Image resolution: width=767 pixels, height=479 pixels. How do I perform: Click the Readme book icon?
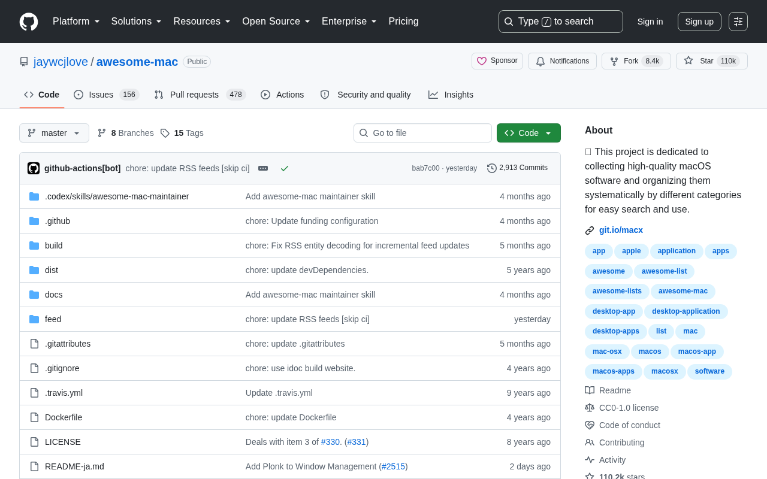[x=590, y=390]
